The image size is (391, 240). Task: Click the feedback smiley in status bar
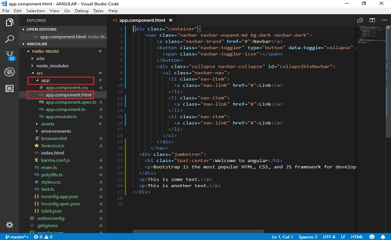372,236
